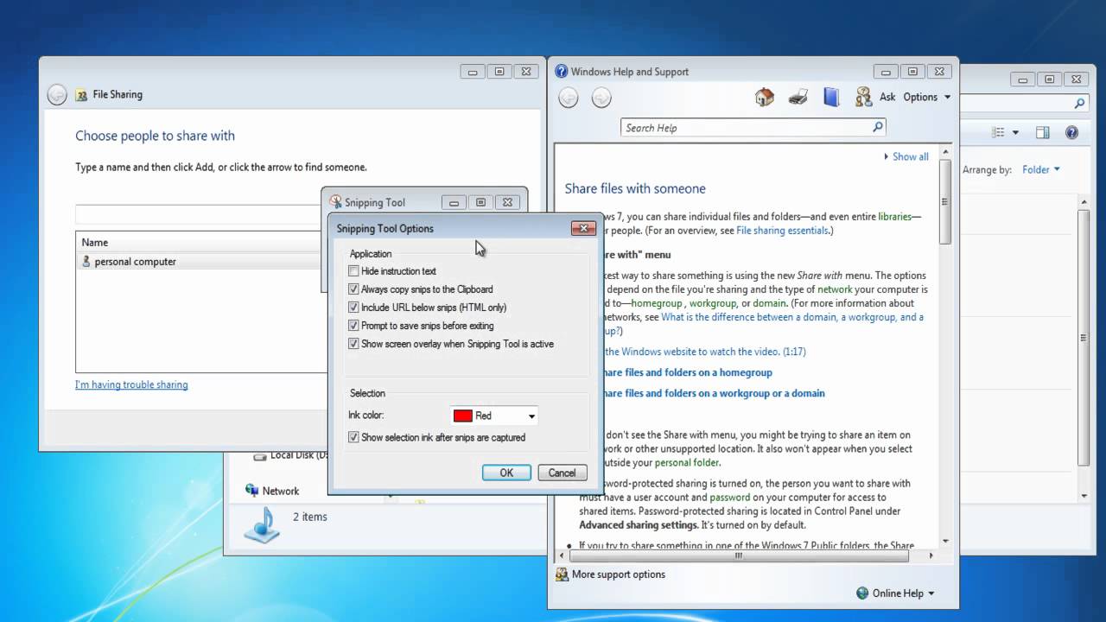Click Help article scroll down arrow

point(945,541)
